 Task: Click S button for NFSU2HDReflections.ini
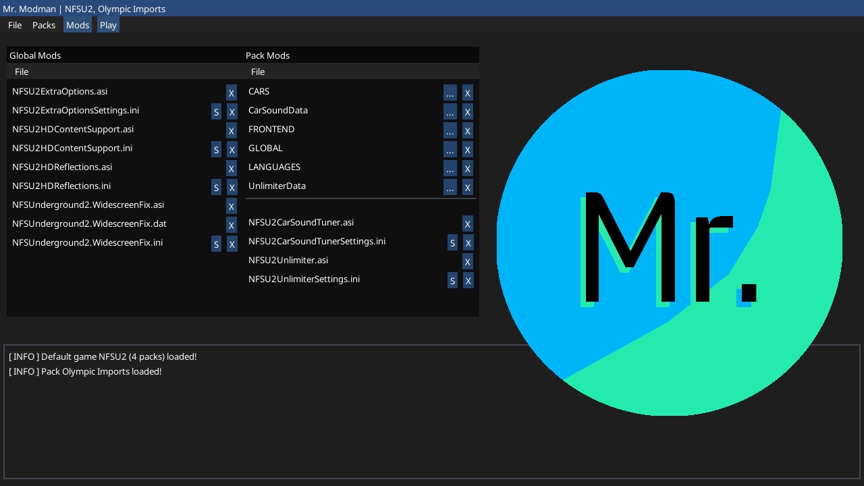tap(216, 188)
